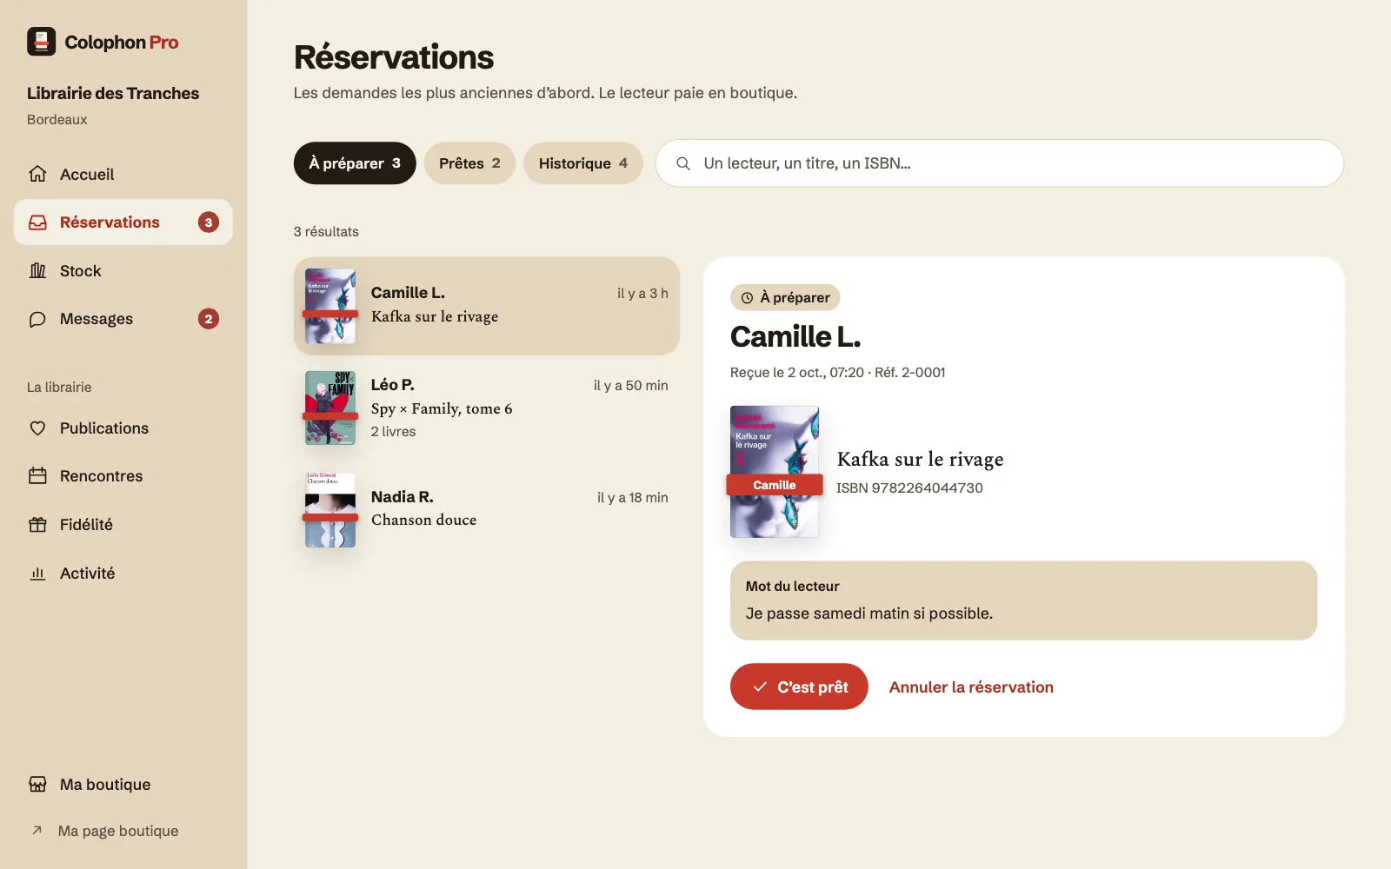
Task: Click the Stock books icon
Action: [x=37, y=271]
